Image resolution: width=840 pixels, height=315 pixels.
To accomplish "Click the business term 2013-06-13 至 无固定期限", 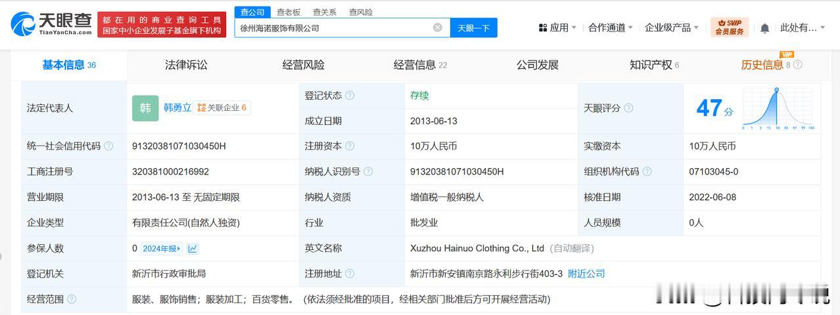I will pyautogui.click(x=186, y=197).
